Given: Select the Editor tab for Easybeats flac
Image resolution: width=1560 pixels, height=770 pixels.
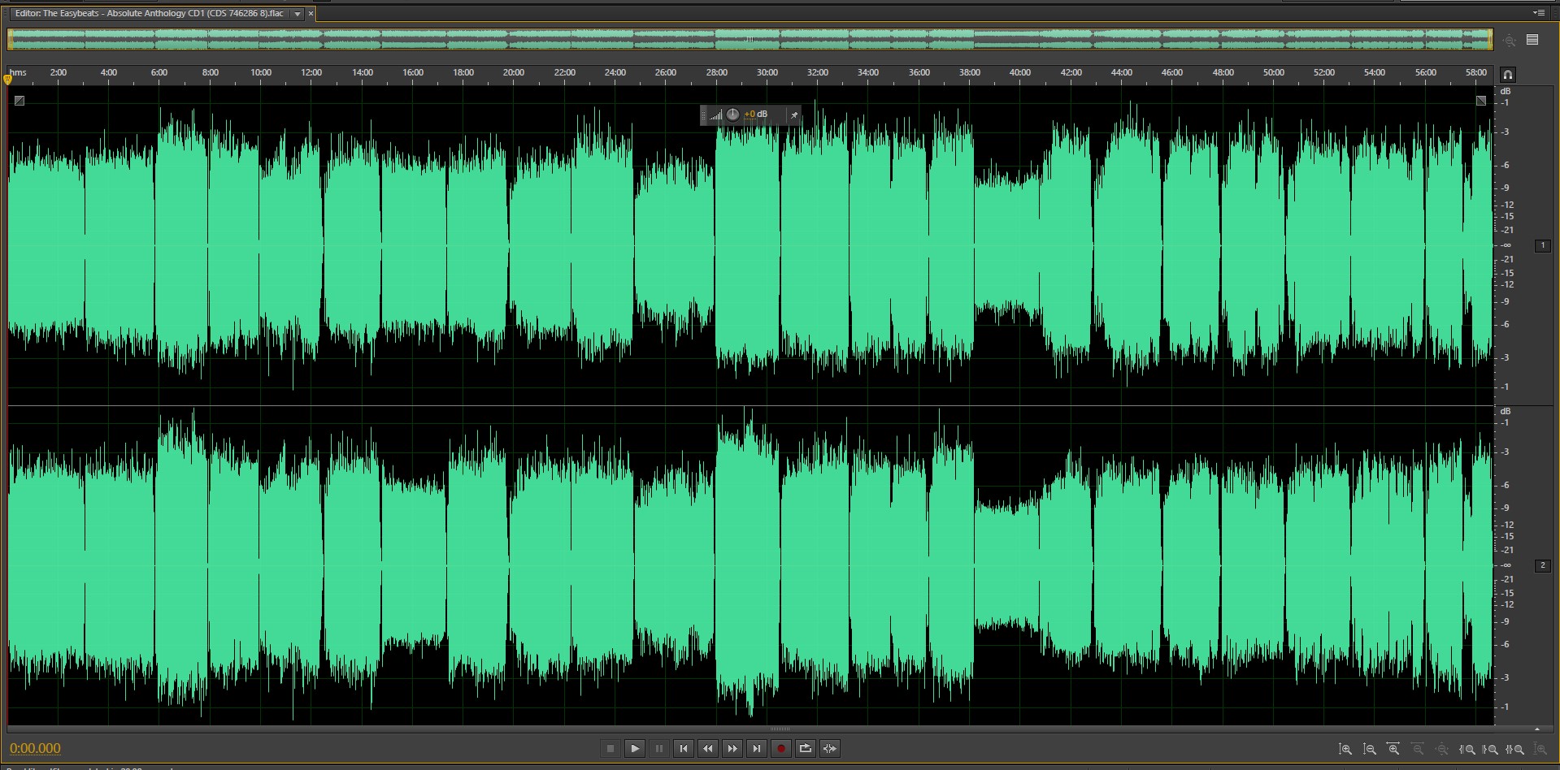Looking at the screenshot, I should [x=149, y=14].
